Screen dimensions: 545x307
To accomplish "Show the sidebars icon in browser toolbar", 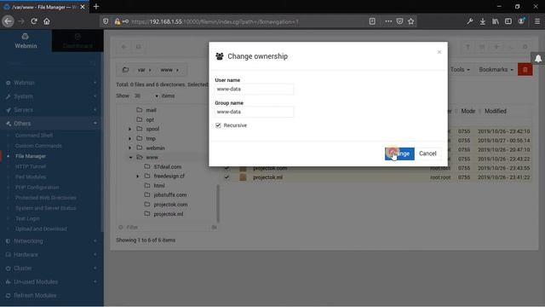I will point(508,21).
